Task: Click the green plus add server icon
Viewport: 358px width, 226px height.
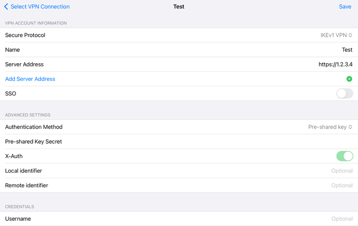Action: click(349, 79)
